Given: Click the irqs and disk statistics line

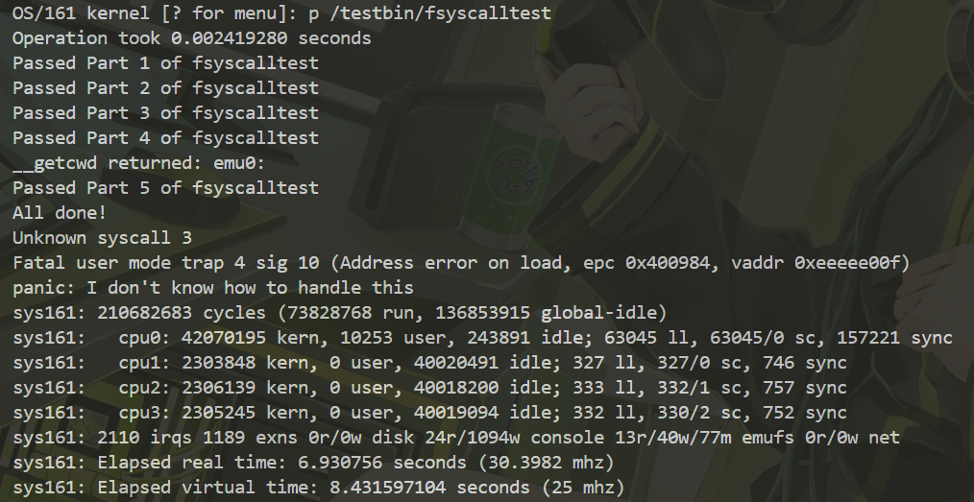Looking at the screenshot, I should [456, 437].
